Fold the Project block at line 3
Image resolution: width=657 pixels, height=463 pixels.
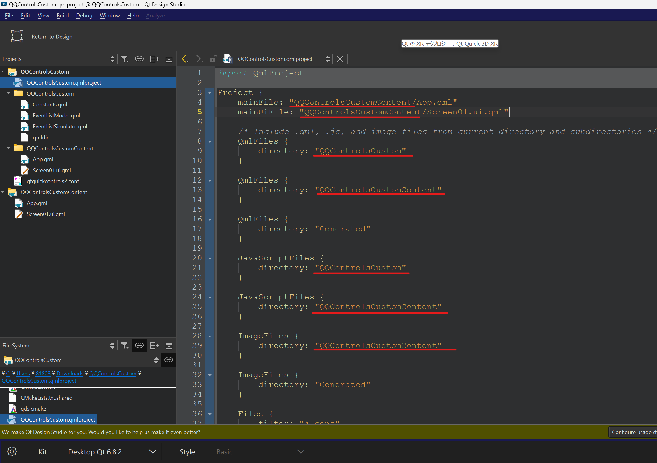[210, 93]
